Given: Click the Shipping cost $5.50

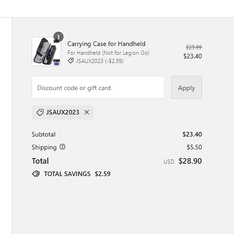Looking at the screenshot, I should click(194, 147).
